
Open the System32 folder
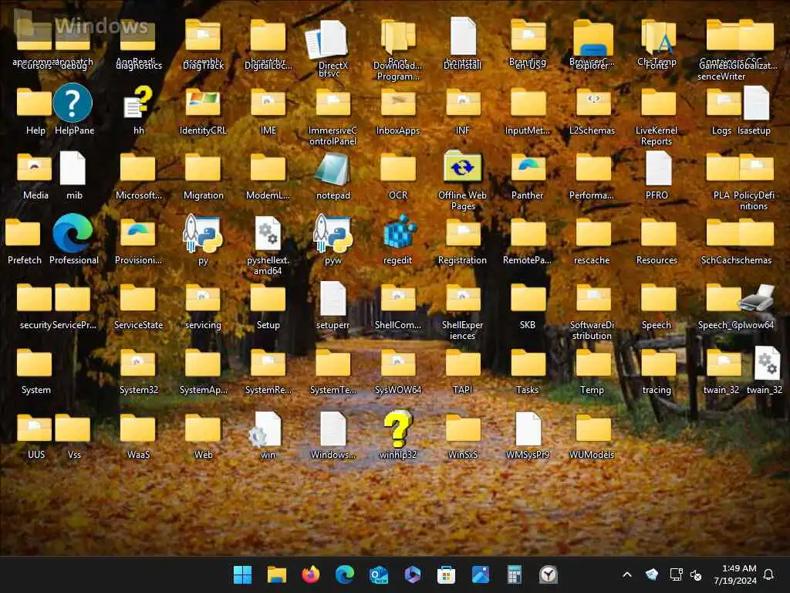[x=137, y=363]
